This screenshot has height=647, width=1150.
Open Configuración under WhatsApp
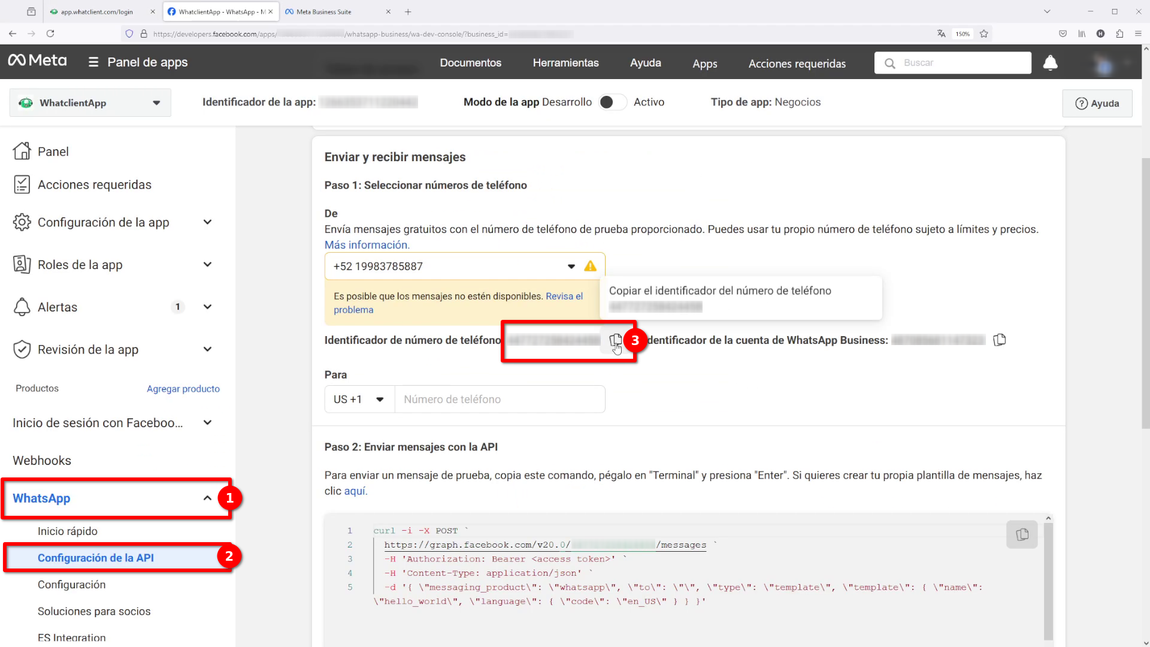pyautogui.click(x=71, y=584)
